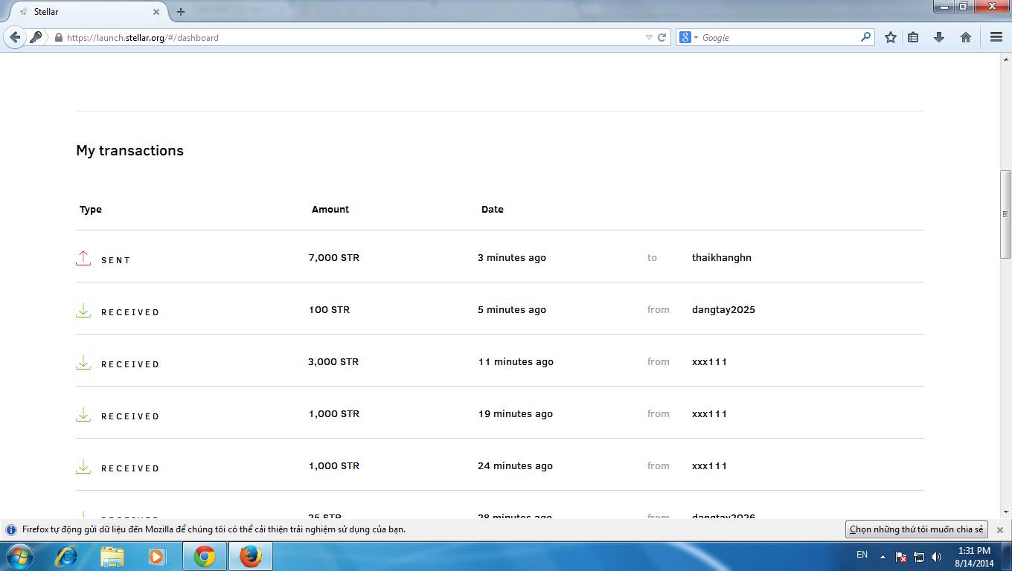The image size is (1012, 571).
Task: Click recipient name thaikhanghn
Action: 722,258
